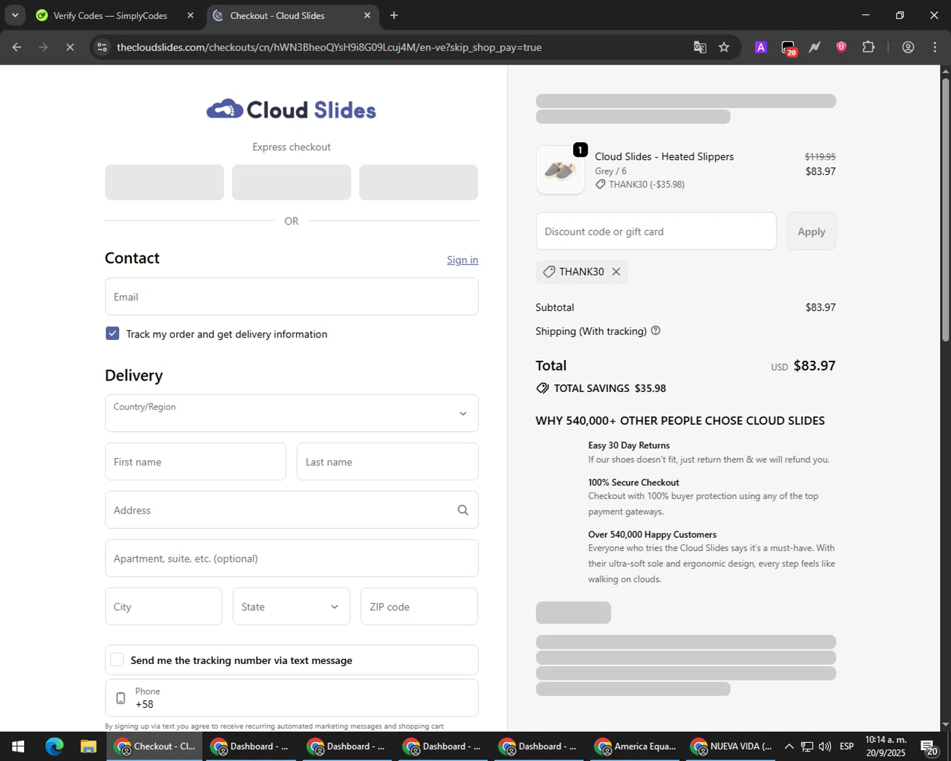Open the network status tray icon
This screenshot has height=761, width=951.
coord(806,746)
